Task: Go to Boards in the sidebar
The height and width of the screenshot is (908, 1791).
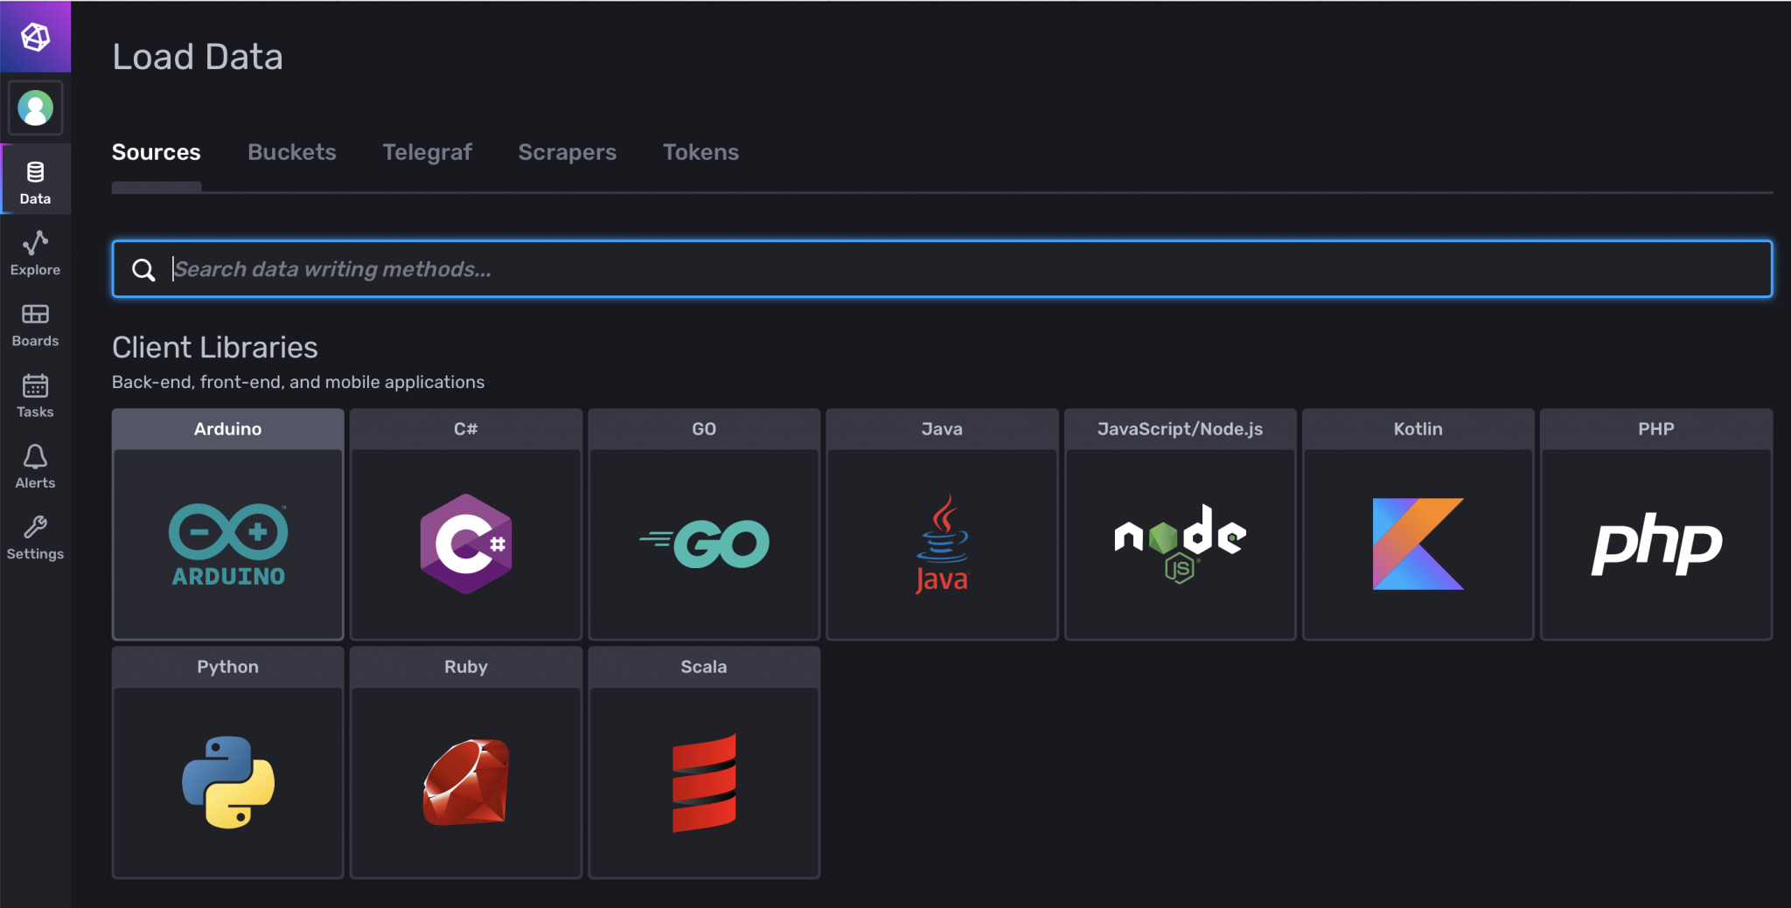Action: [x=35, y=324]
